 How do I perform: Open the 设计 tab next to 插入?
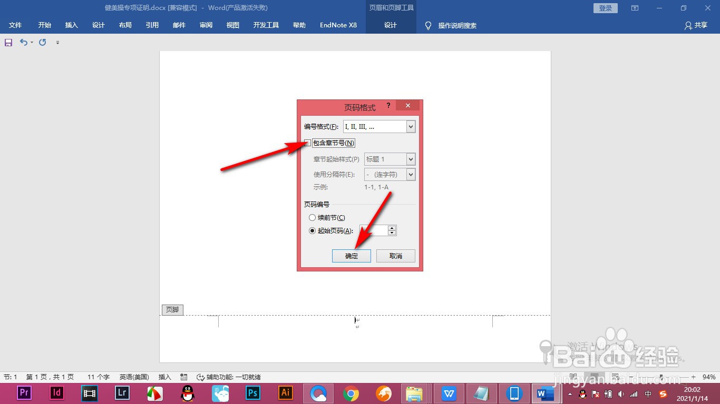pyautogui.click(x=99, y=25)
